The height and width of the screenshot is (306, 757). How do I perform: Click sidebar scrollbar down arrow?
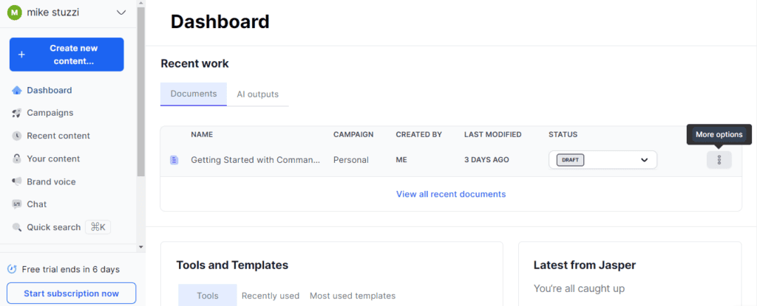pyautogui.click(x=141, y=247)
